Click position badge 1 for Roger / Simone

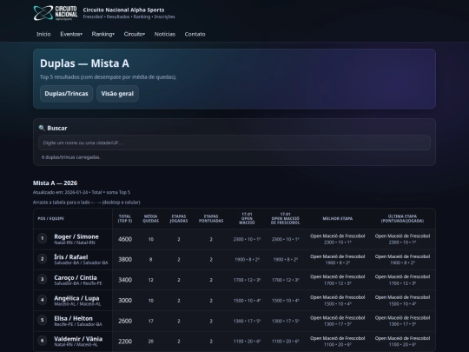pyautogui.click(x=43, y=238)
